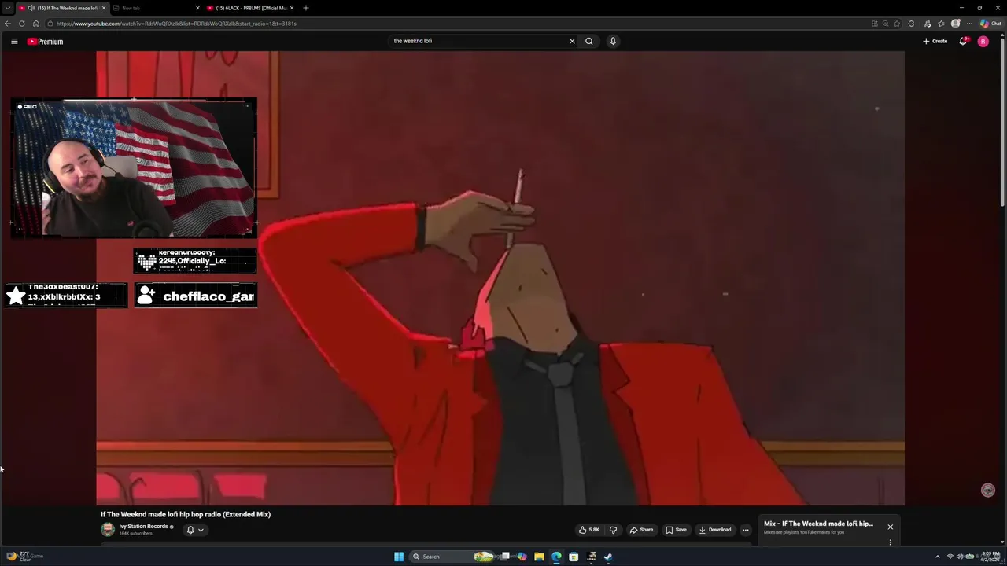
Task: Reload the current page
Action: [22, 24]
